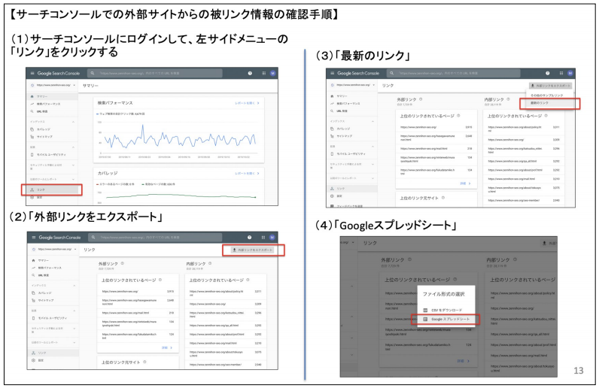Open サイトマップ in the step 1 sidebar

tap(44, 138)
